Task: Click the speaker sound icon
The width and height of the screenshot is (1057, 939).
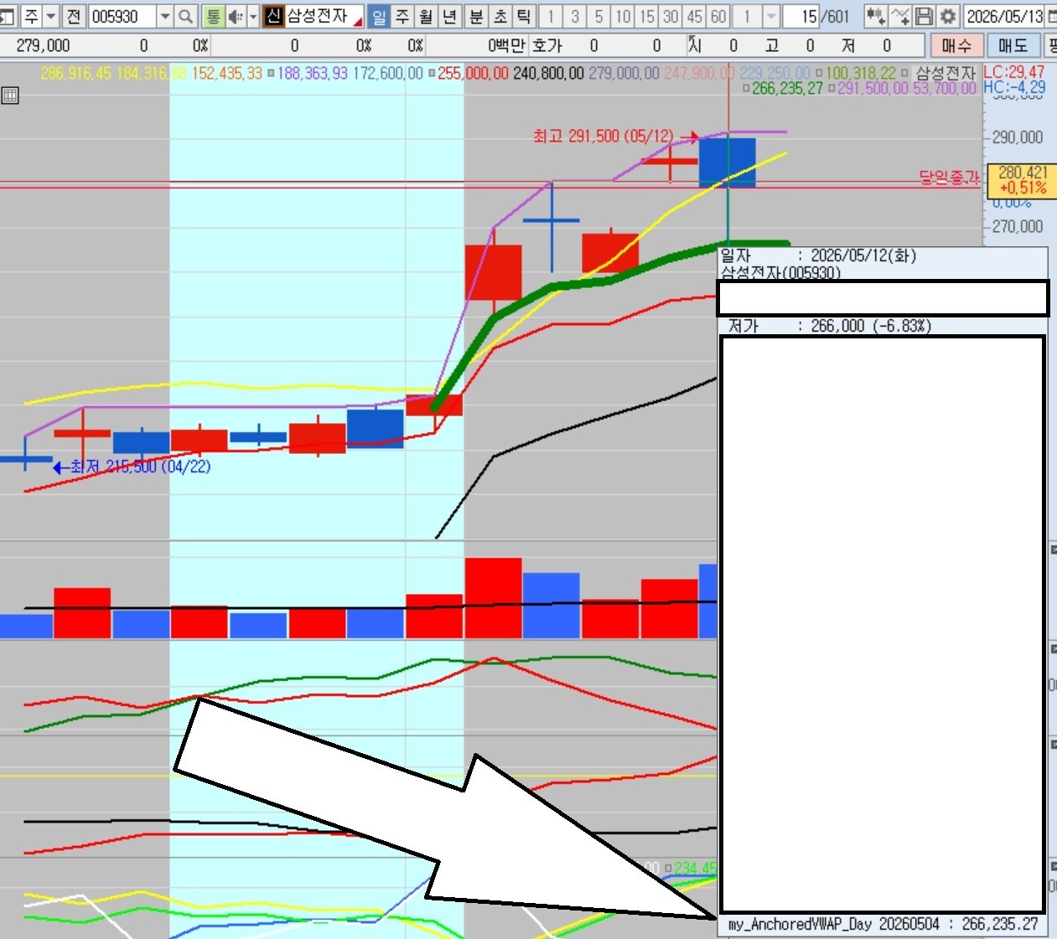Action: coord(236,16)
